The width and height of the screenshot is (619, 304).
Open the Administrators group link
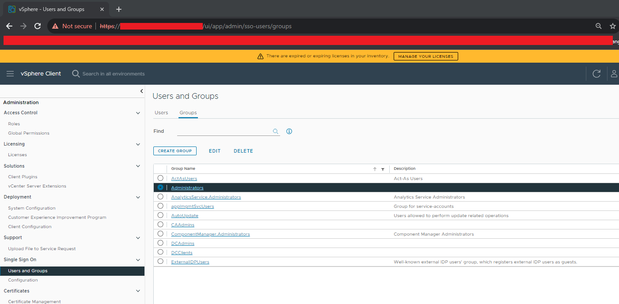[x=187, y=188]
